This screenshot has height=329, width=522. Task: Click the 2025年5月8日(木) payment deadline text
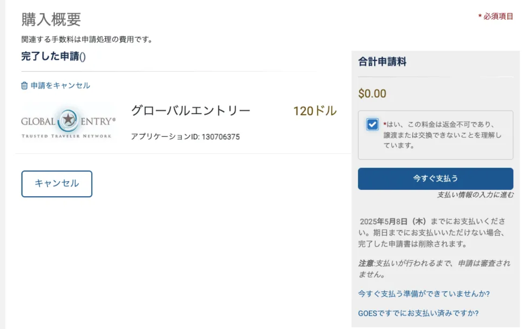tap(393, 222)
